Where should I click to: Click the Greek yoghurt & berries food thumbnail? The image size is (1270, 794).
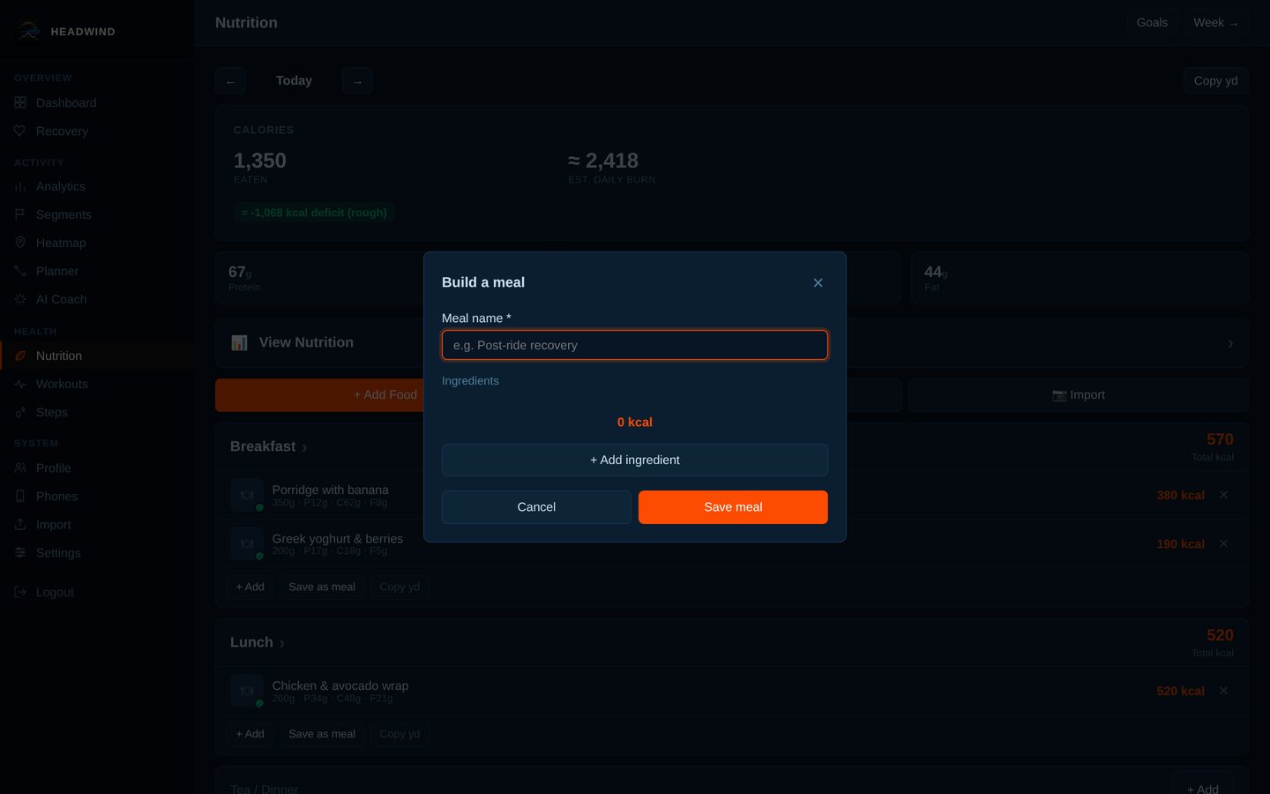[247, 543]
